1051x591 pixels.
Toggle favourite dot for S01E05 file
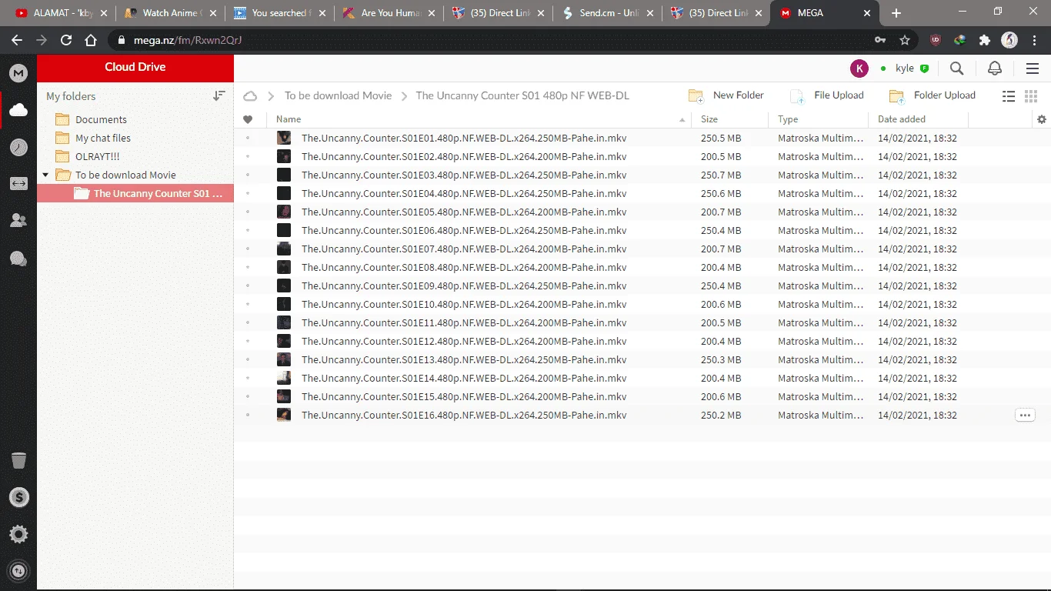(248, 212)
